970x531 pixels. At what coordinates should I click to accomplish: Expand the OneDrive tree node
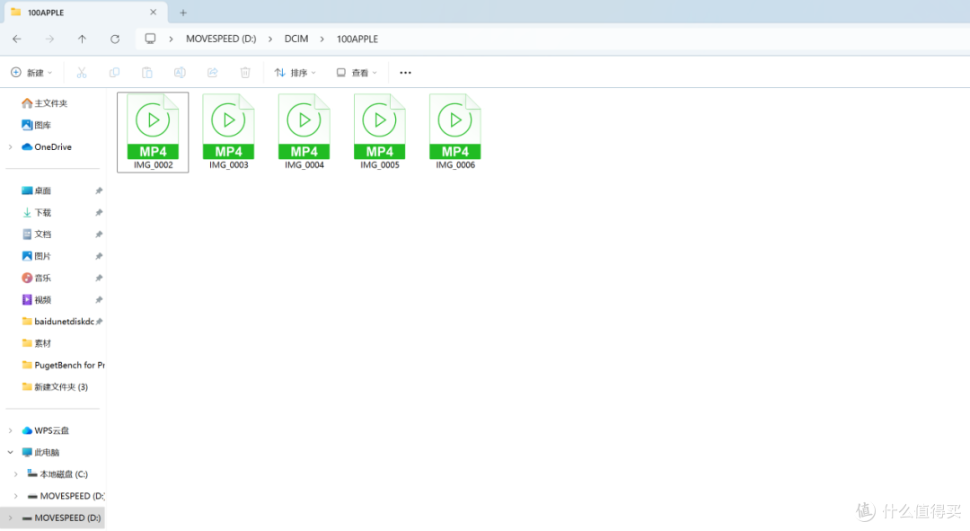click(x=11, y=146)
